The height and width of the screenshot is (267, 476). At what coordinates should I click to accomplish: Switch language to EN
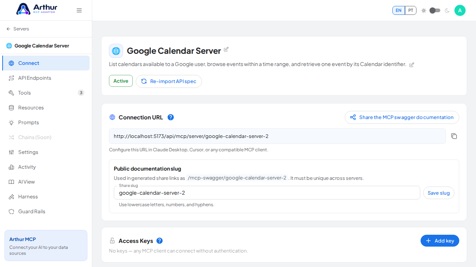click(399, 10)
